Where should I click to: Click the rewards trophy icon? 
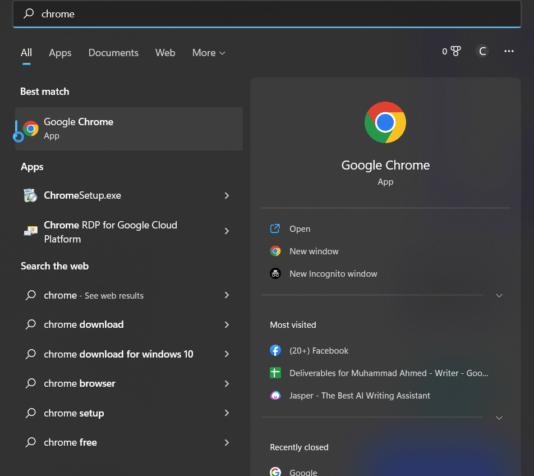455,52
